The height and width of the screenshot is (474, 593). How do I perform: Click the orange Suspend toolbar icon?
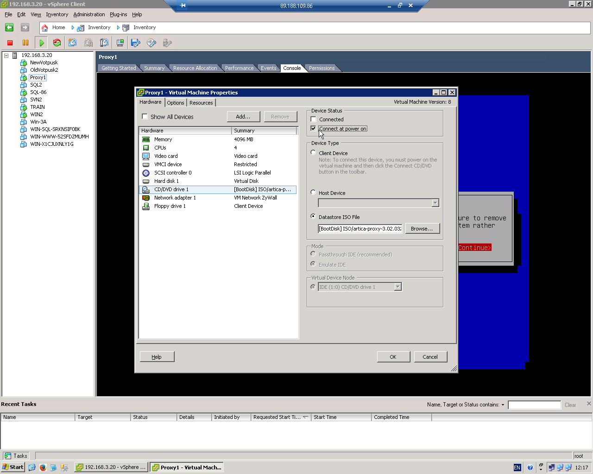25,43
